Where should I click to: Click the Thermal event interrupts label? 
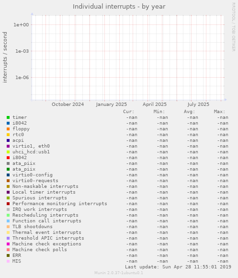point(47,232)
